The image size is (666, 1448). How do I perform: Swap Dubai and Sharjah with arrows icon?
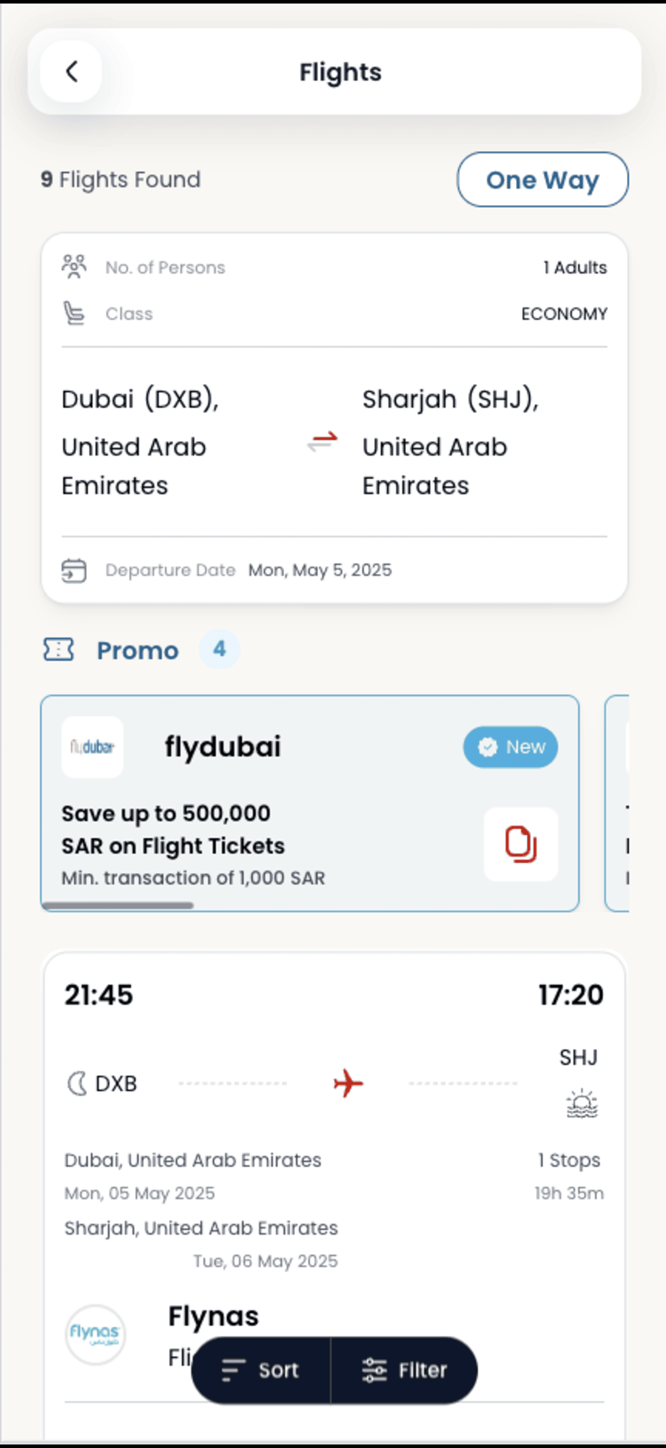coord(322,442)
